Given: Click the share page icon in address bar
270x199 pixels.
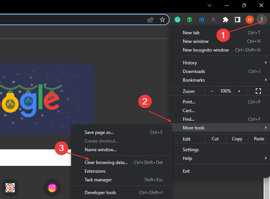Looking at the screenshot, I should [x=150, y=20].
